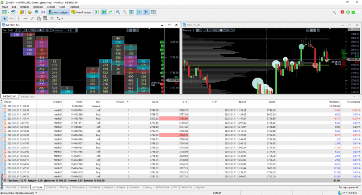
Task: Select the horizontal line drawing tool
Action: (x=25, y=19)
